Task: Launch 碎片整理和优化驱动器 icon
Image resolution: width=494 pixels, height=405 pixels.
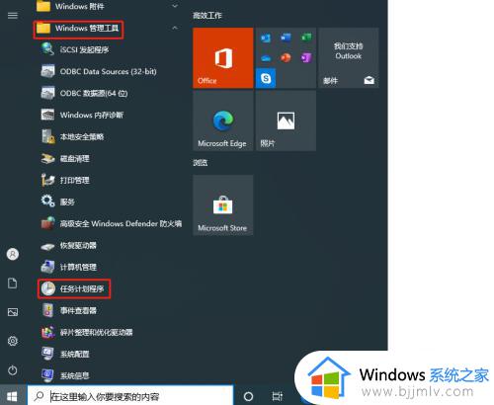Action: click(x=47, y=332)
